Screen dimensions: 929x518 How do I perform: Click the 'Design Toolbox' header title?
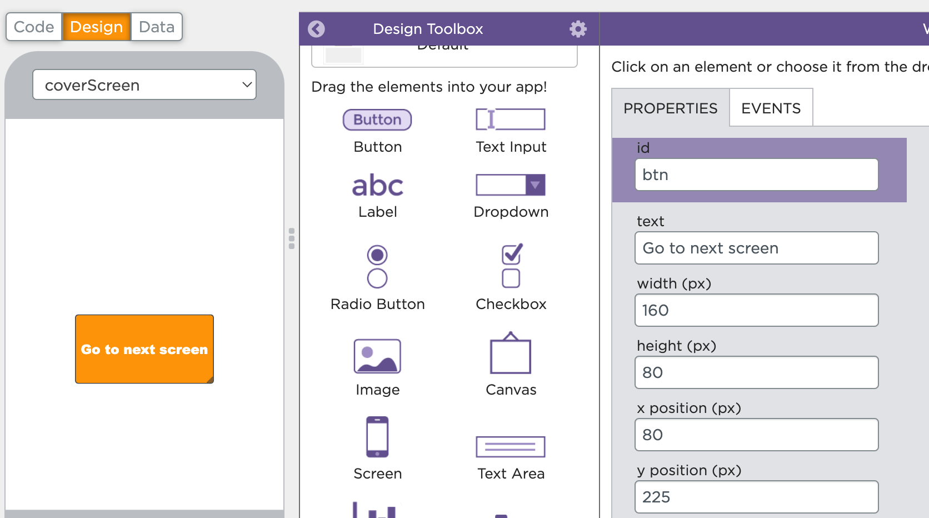pos(428,29)
